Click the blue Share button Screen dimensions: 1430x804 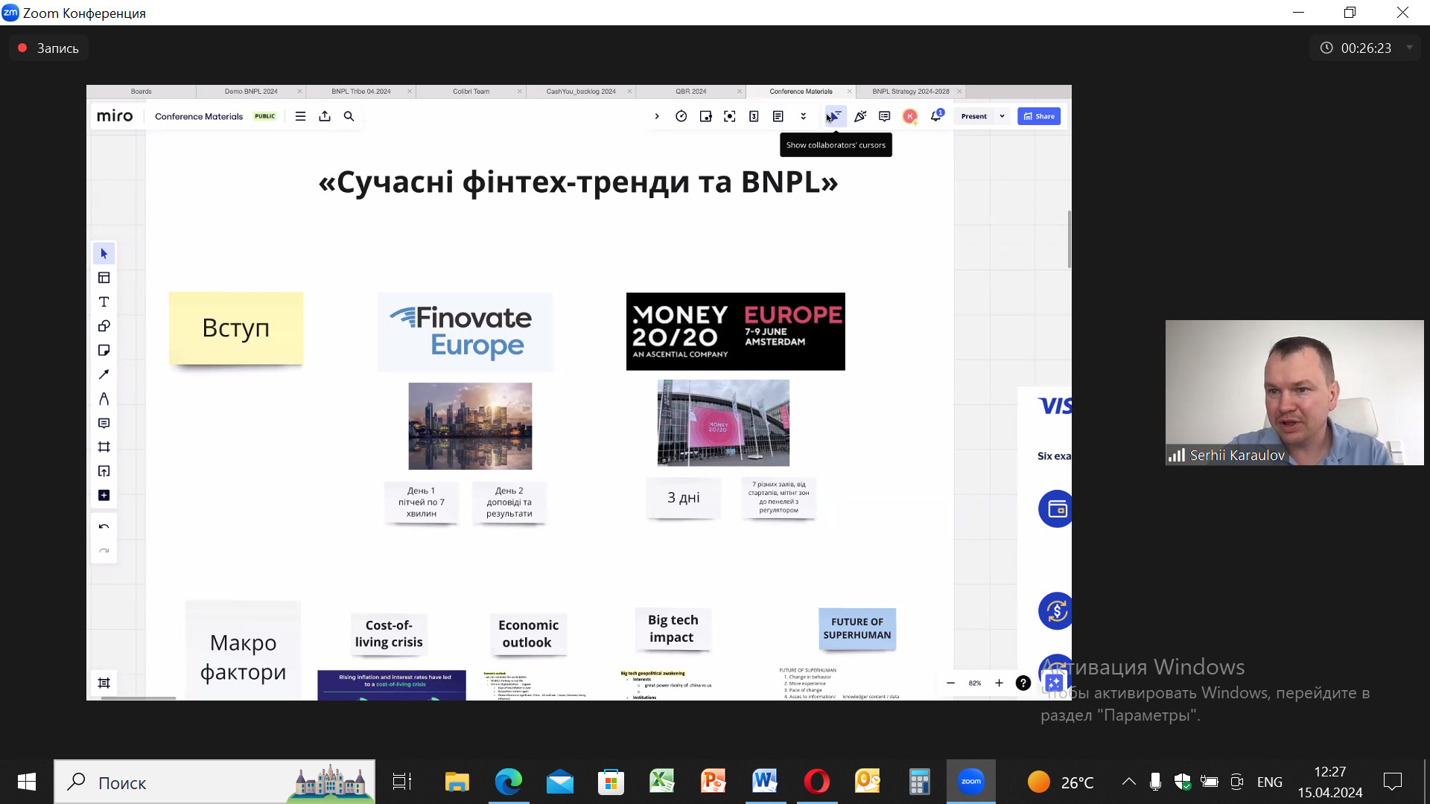click(1039, 117)
